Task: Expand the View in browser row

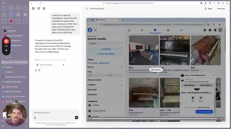Action: 50,65
